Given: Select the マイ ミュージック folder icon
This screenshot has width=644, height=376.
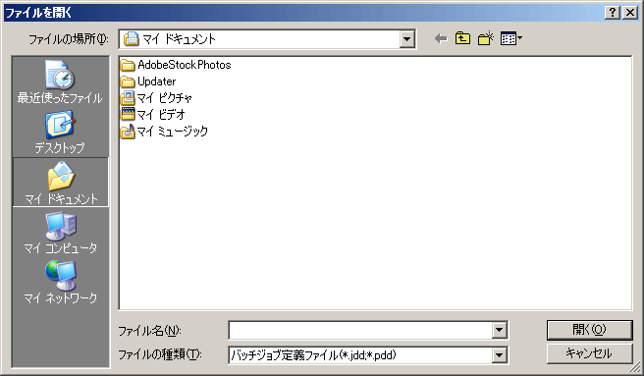Looking at the screenshot, I should pos(128,132).
